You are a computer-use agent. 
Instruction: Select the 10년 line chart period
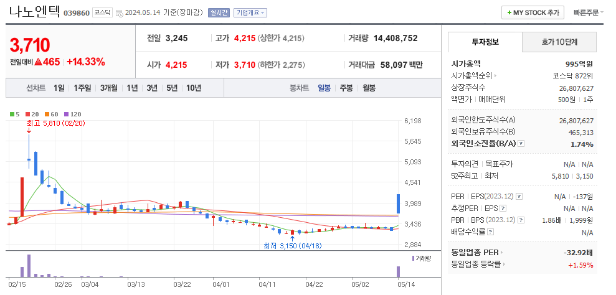click(x=194, y=88)
